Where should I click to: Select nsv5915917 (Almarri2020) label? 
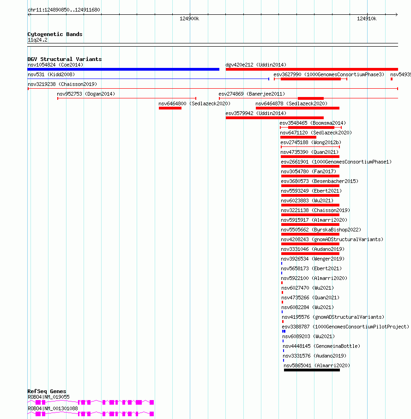(314, 220)
